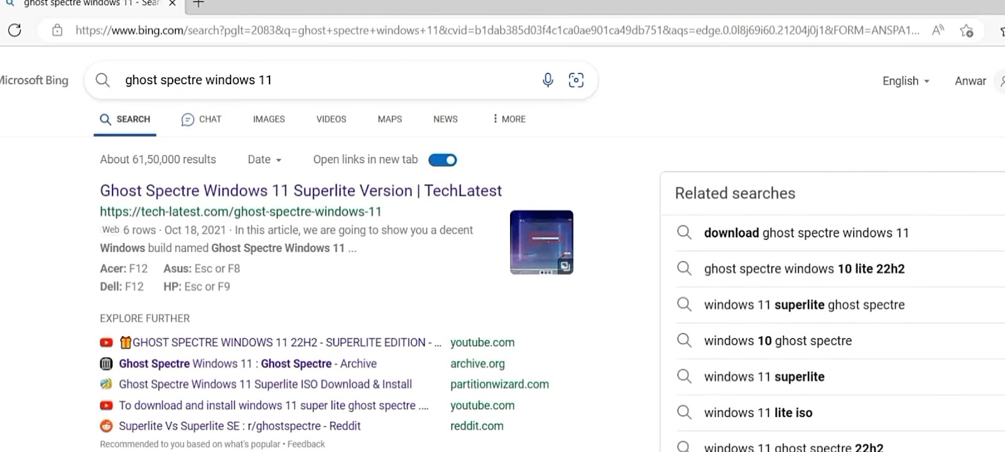1005x452 pixels.
Task: Reload the page with the refresh icon
Action: click(x=14, y=30)
